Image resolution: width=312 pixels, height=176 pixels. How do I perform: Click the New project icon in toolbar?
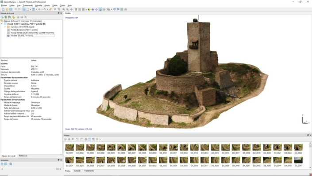pos(3,9)
